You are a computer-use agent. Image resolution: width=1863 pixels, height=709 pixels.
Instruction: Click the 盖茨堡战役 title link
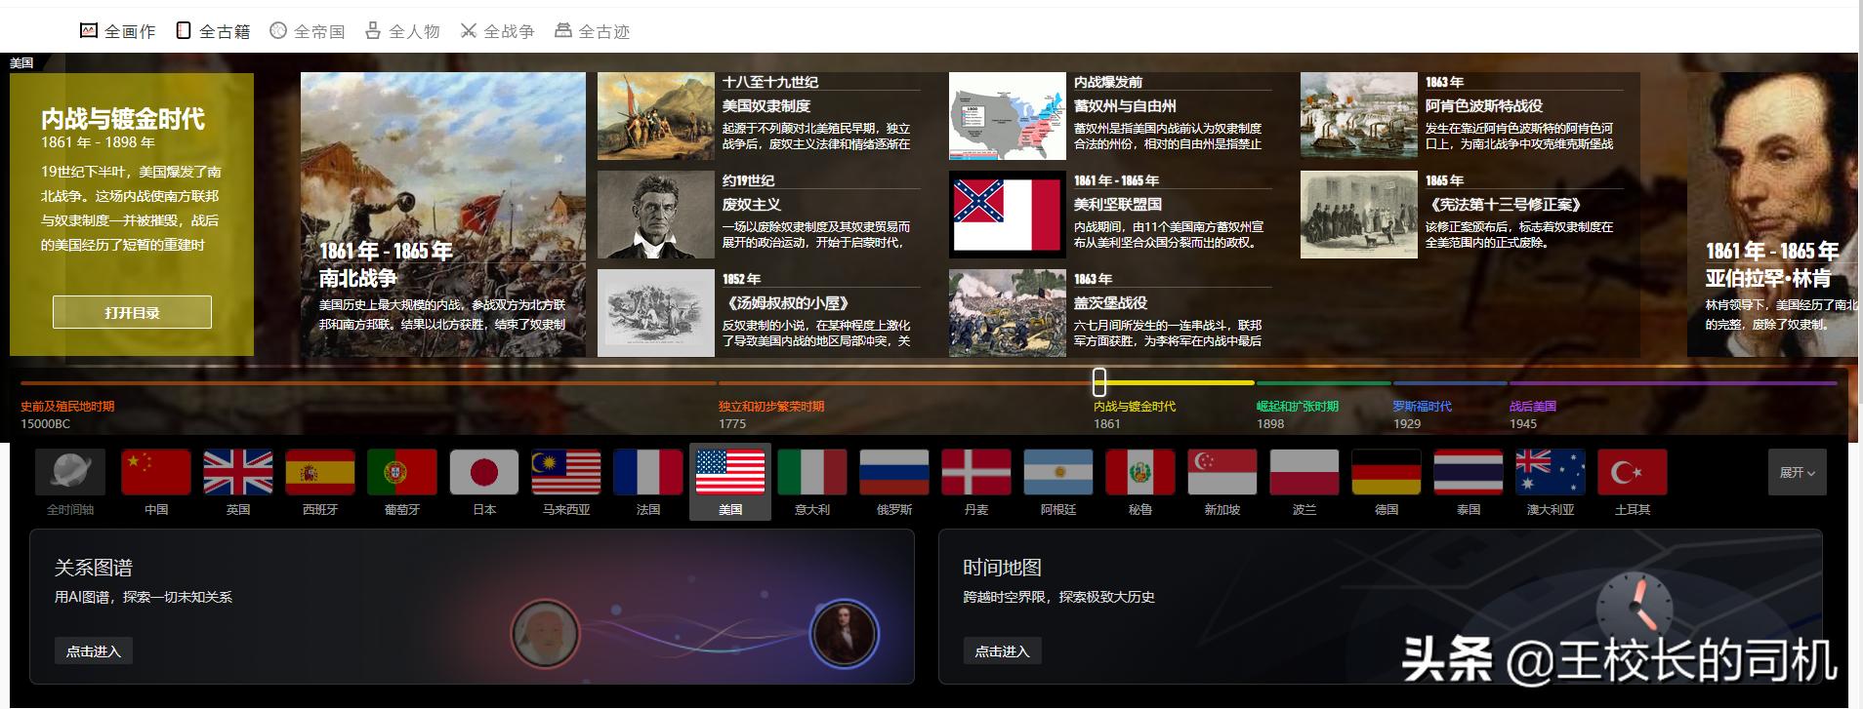(x=1111, y=302)
